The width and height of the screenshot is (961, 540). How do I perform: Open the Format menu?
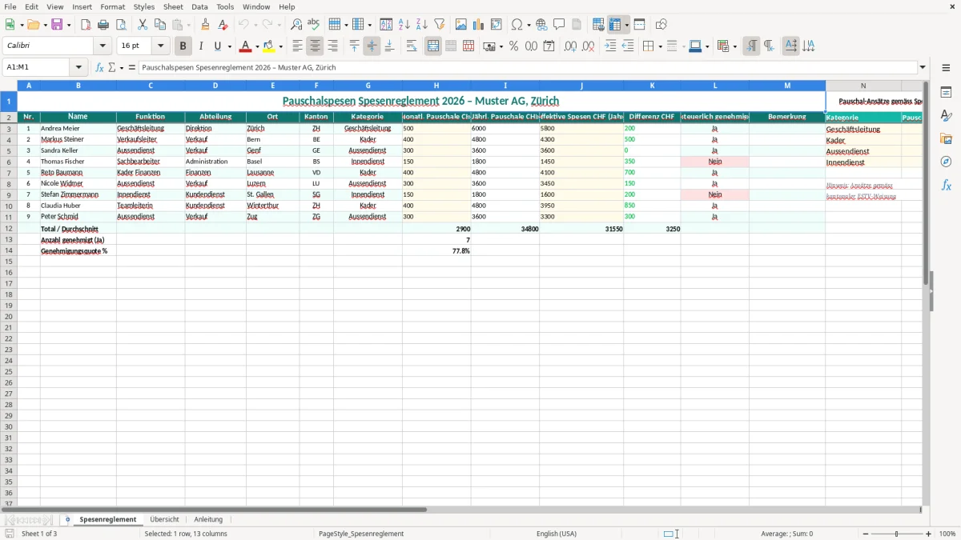[112, 6]
